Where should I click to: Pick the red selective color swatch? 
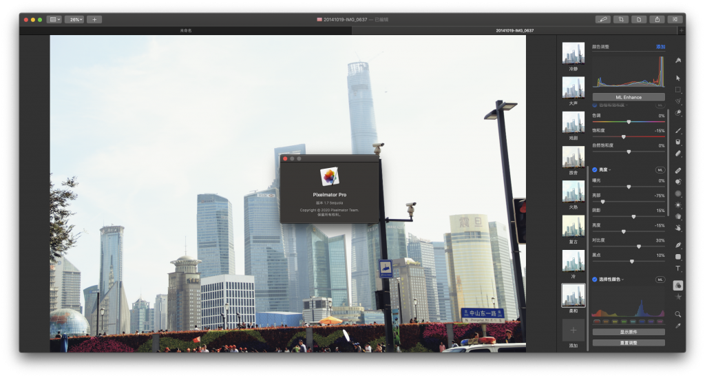[597, 322]
